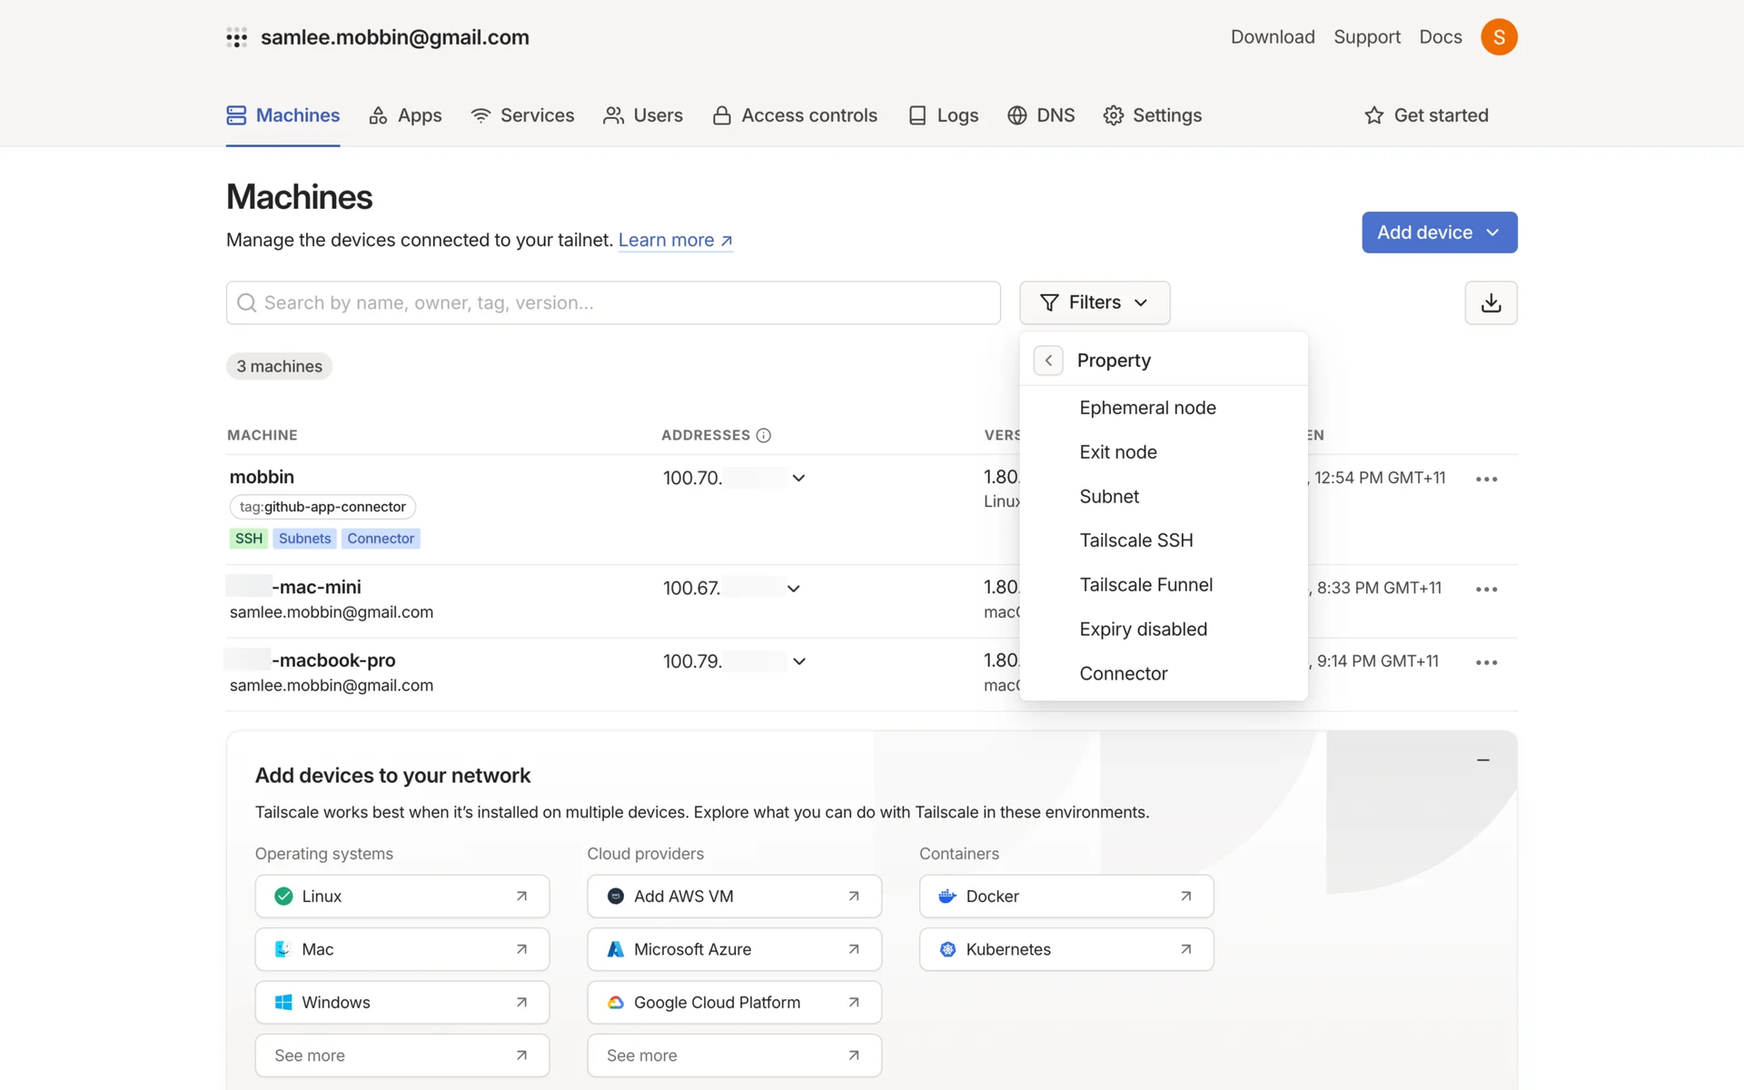1744x1090 pixels.
Task: Select Tailscale Funnel property filter
Action: tap(1145, 585)
